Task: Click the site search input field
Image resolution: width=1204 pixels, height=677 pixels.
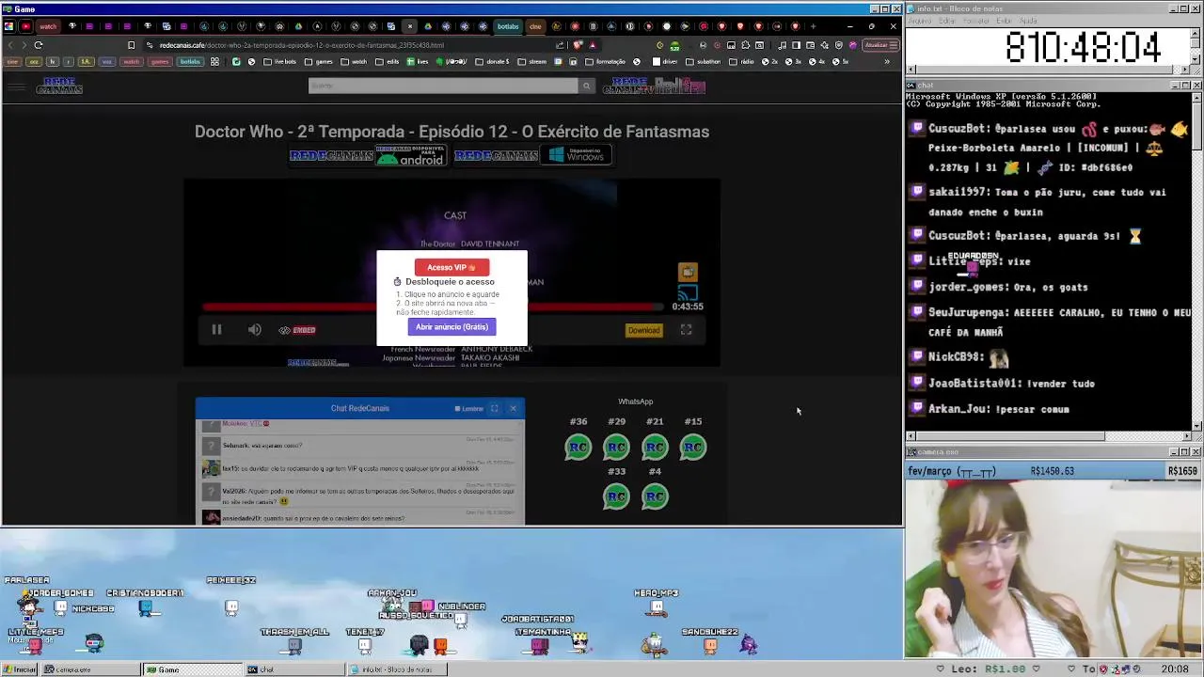Action: pos(443,86)
